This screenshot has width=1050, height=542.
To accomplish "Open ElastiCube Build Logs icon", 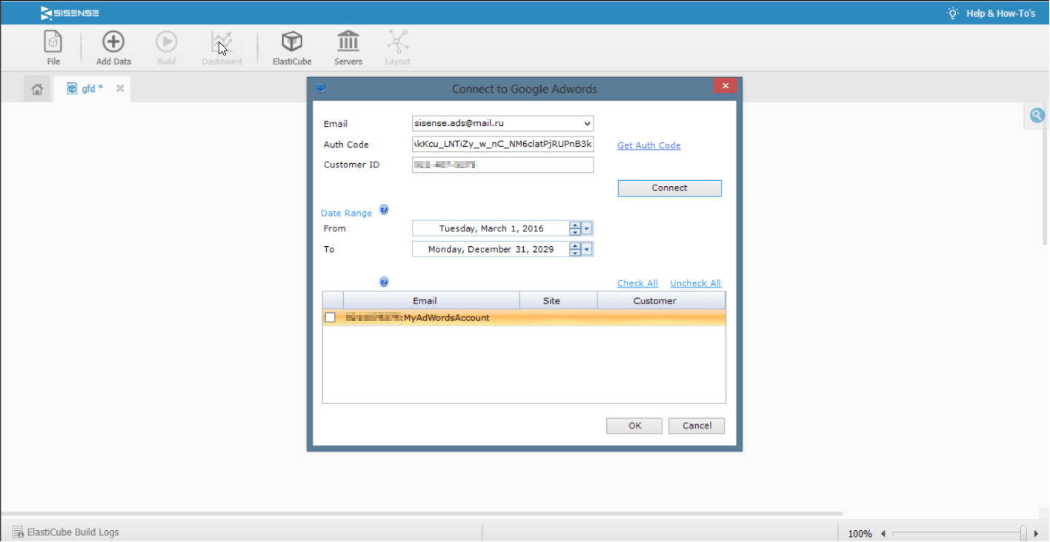I will (x=18, y=532).
